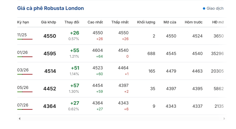
Task: Click the 07/26 contract term
Action: 22,105
